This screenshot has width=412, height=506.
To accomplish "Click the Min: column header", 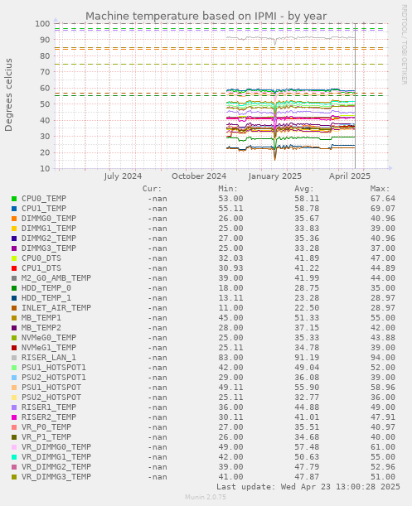I will coord(228,189).
